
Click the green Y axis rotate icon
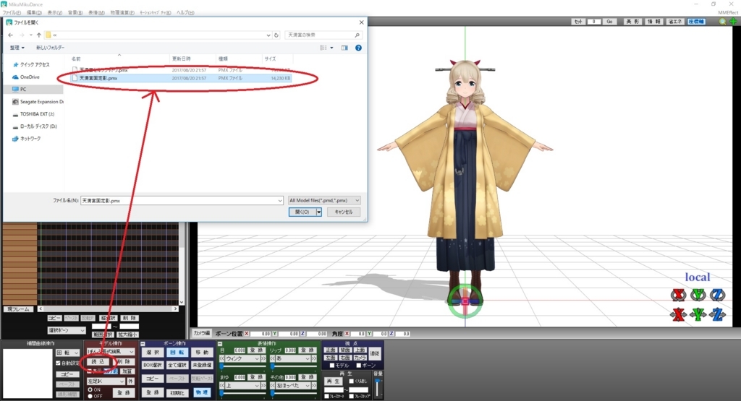(x=698, y=295)
